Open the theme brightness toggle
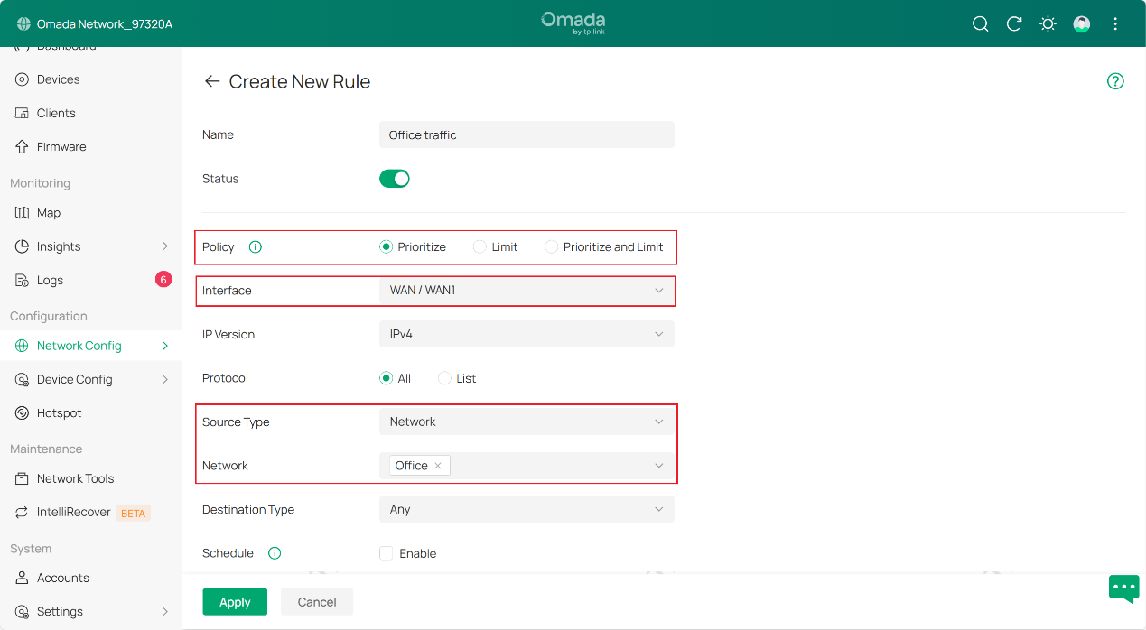 [x=1048, y=23]
